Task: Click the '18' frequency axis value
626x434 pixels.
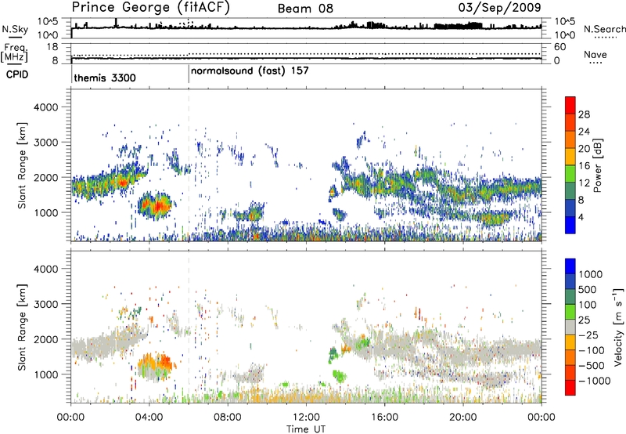Action: pos(52,47)
